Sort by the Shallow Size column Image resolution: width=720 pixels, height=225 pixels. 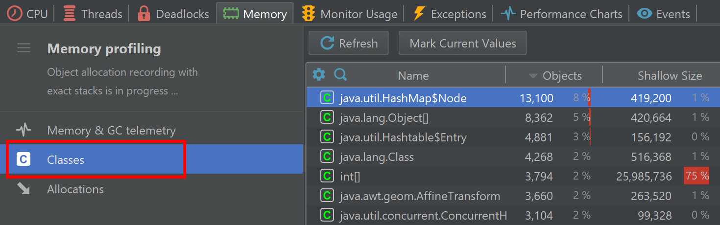pos(670,75)
